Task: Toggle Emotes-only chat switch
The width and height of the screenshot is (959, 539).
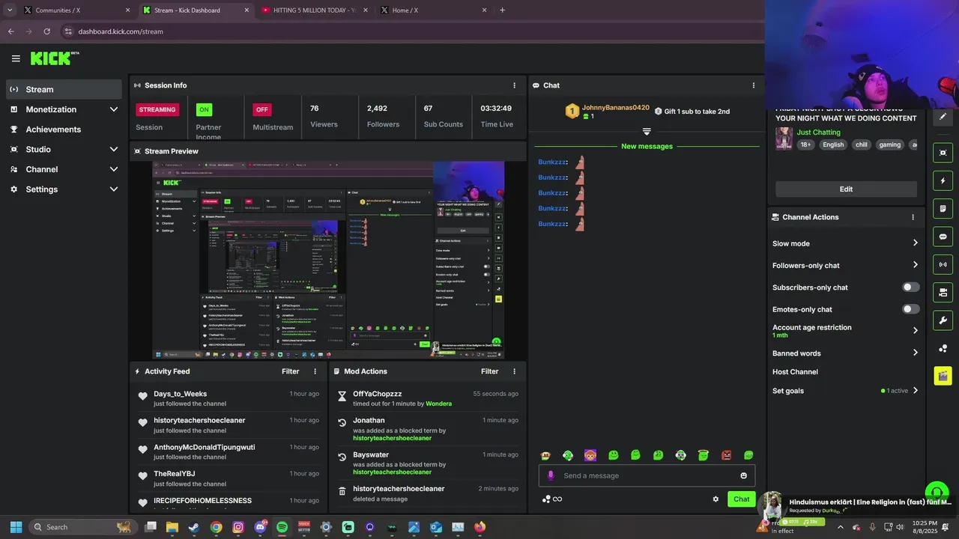Action: (x=910, y=309)
